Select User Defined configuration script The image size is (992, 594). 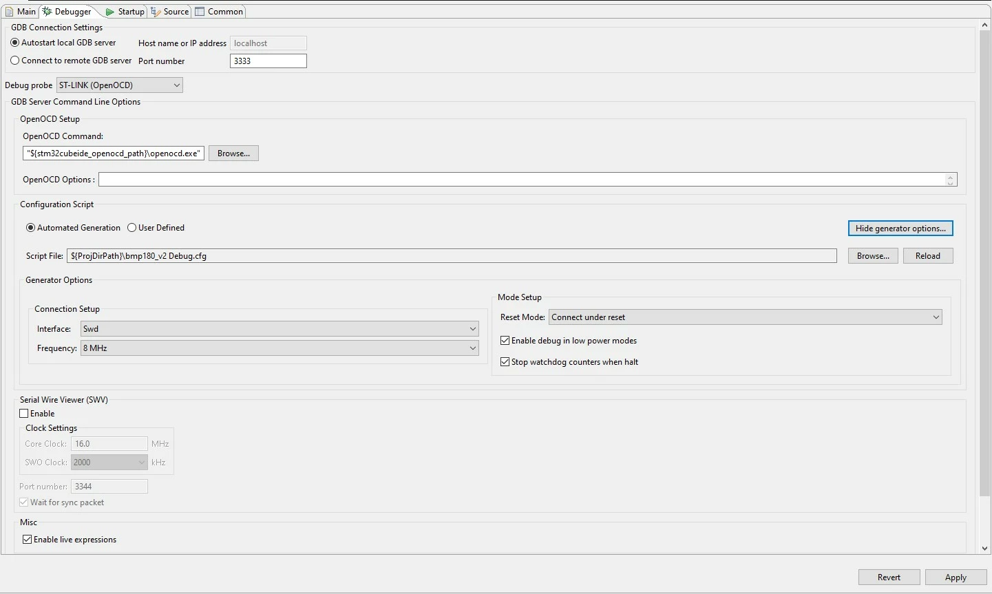pyautogui.click(x=156, y=228)
